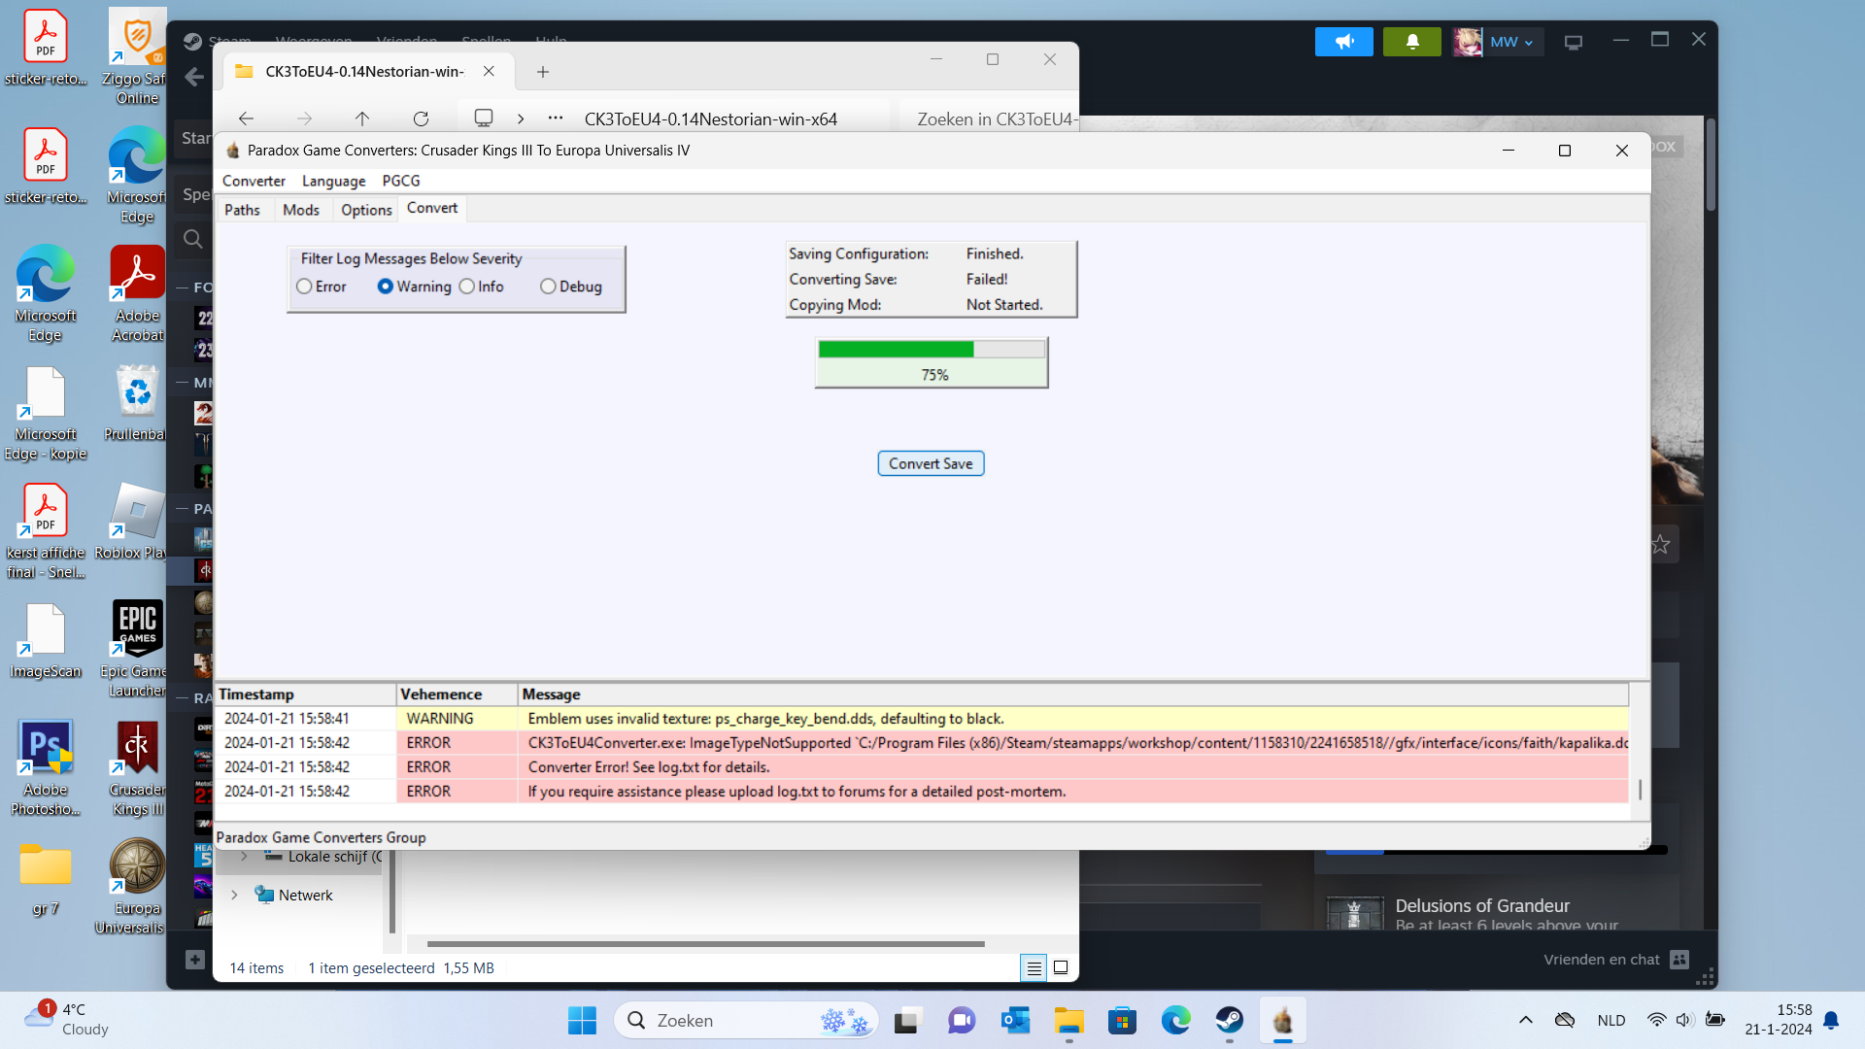The width and height of the screenshot is (1865, 1049).
Task: Open the Language menu
Action: click(x=333, y=181)
